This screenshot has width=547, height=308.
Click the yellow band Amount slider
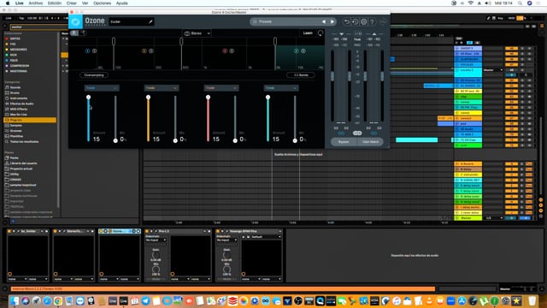(148, 119)
